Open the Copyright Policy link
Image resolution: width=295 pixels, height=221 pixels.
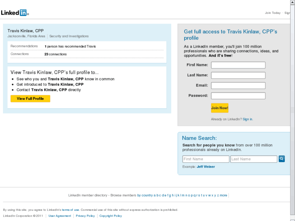point(111,216)
